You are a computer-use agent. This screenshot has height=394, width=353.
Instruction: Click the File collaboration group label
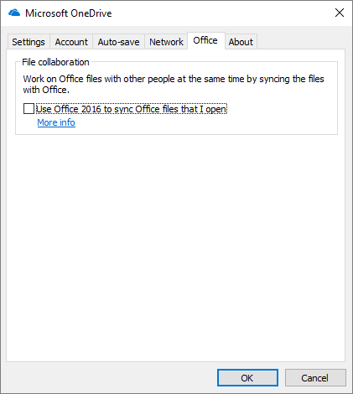[x=55, y=62]
